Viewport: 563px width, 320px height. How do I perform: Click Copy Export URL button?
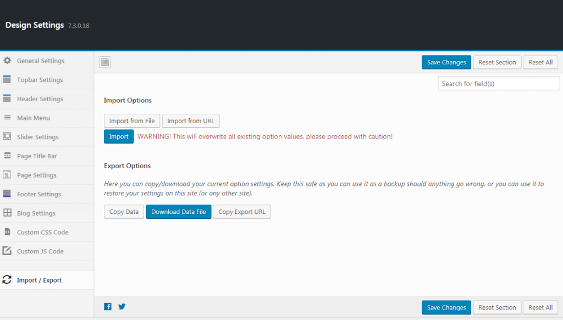pyautogui.click(x=242, y=212)
